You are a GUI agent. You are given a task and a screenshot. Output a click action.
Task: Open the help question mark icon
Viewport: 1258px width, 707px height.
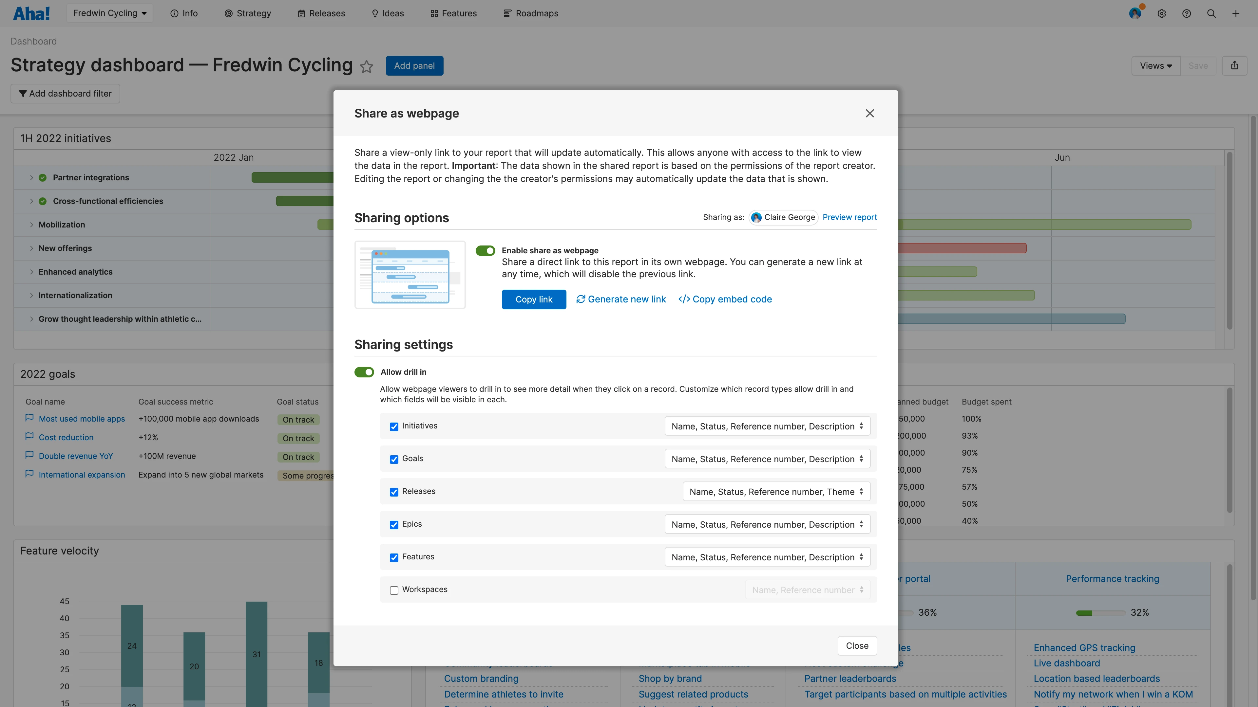[x=1186, y=14]
